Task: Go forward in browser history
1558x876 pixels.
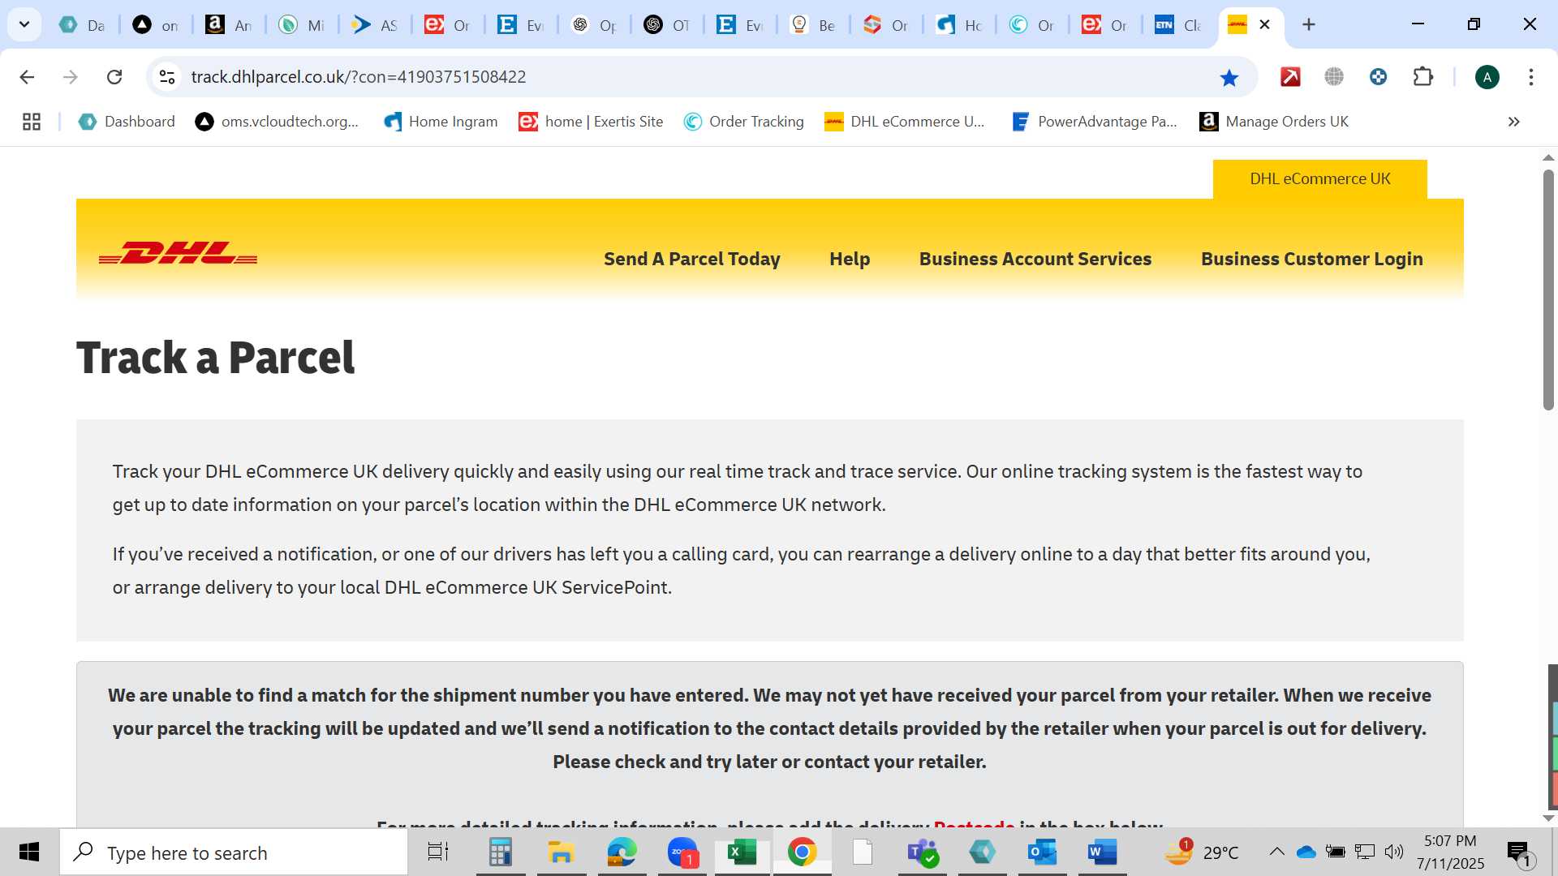Action: (71, 77)
